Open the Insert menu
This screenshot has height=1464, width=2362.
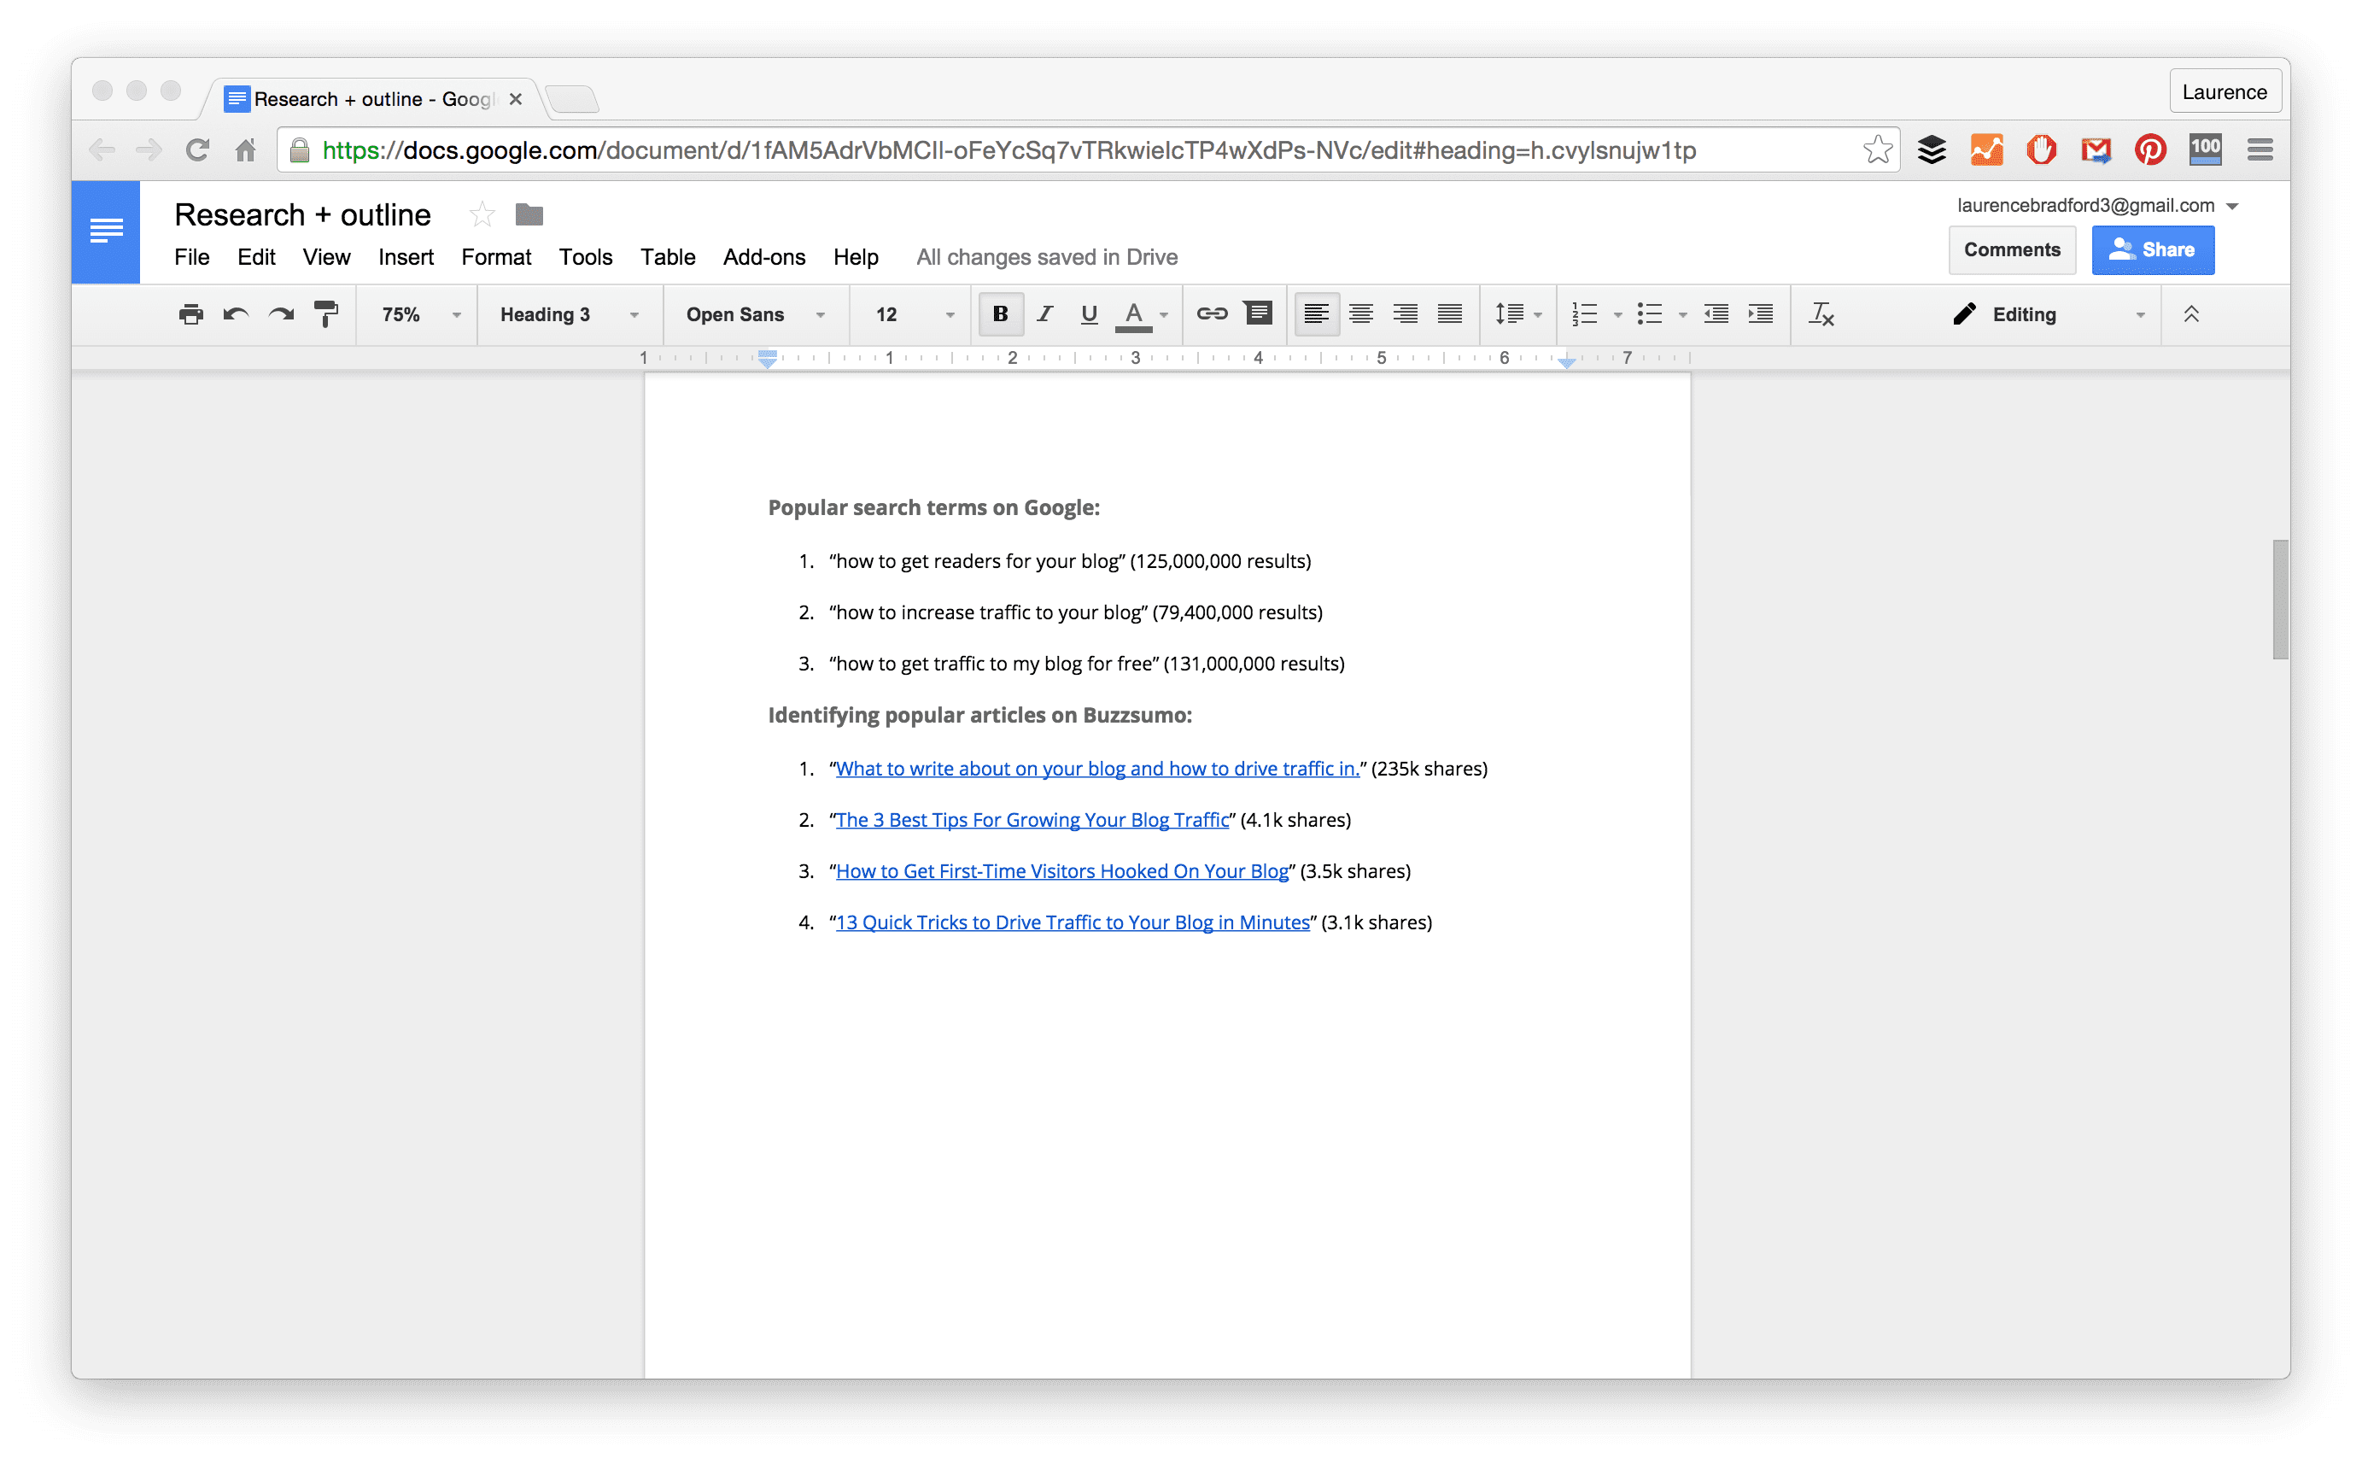tap(406, 256)
